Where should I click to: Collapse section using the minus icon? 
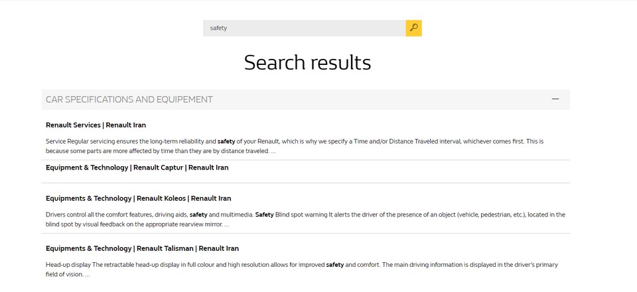click(555, 99)
